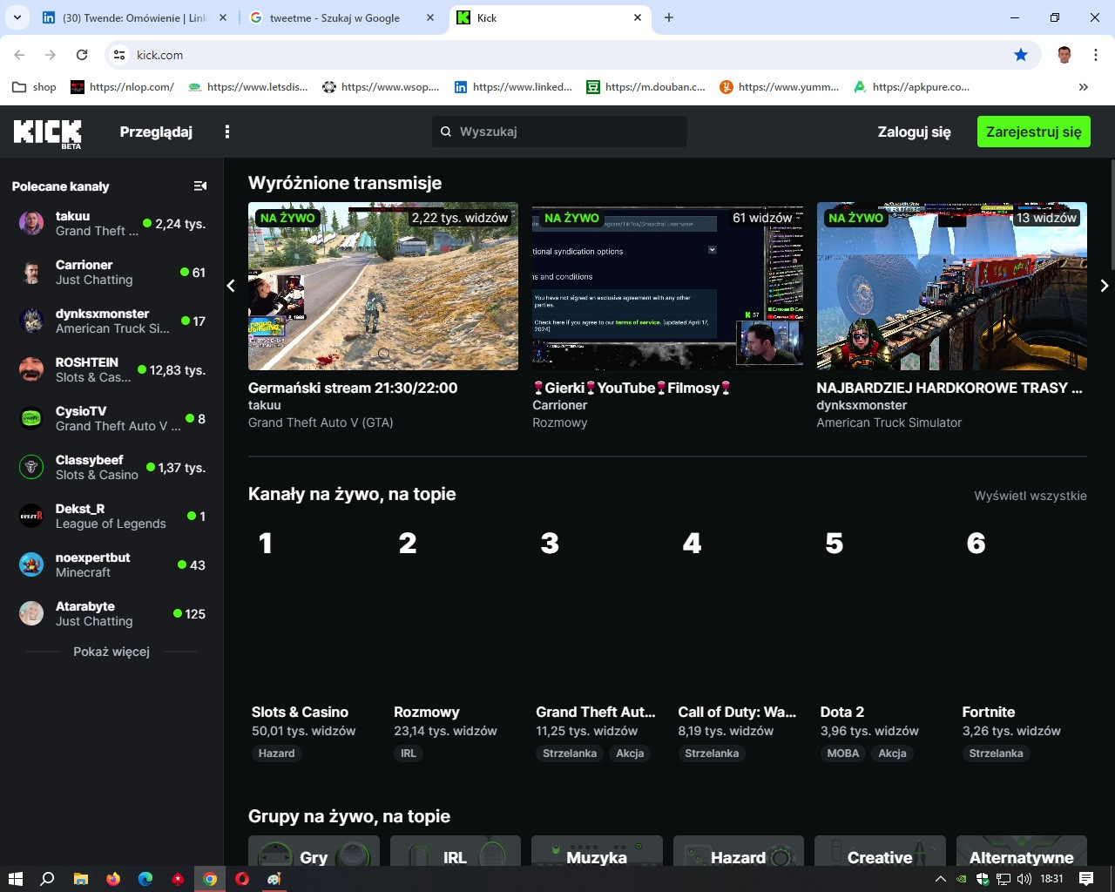Collapse the Polecane kanały sidebar
Viewport: 1115px width, 892px height.
click(199, 186)
